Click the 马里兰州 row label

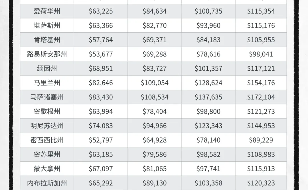(x=47, y=83)
